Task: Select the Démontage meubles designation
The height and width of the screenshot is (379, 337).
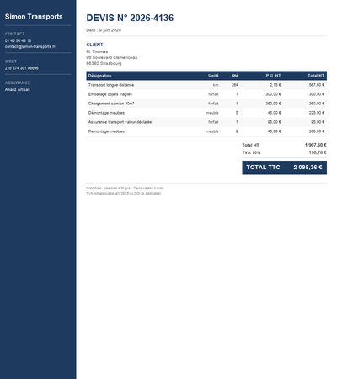Action: click(x=106, y=113)
